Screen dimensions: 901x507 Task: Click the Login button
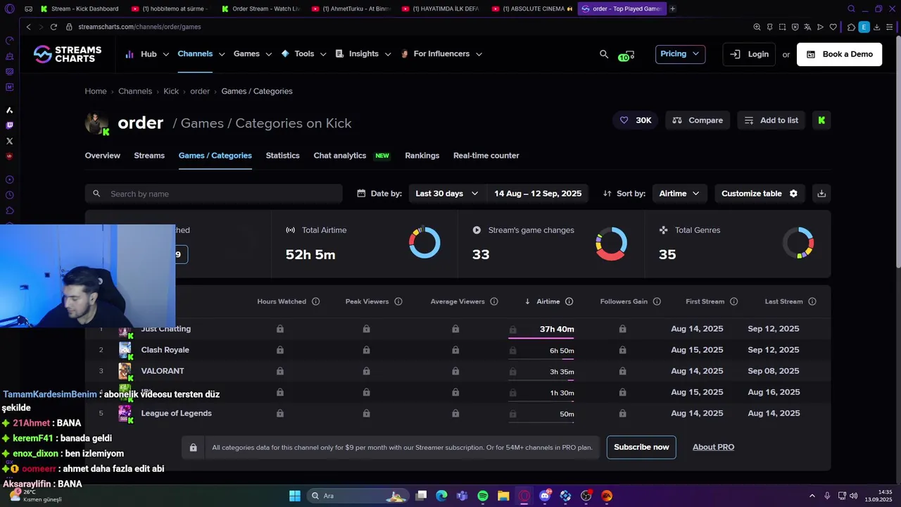(x=749, y=54)
